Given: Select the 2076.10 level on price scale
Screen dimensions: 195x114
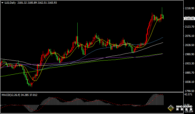Looking at the screenshot, I should pos(189,36).
